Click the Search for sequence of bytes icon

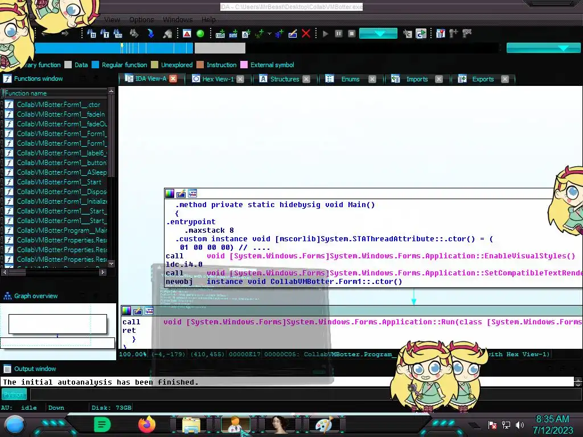click(118, 34)
